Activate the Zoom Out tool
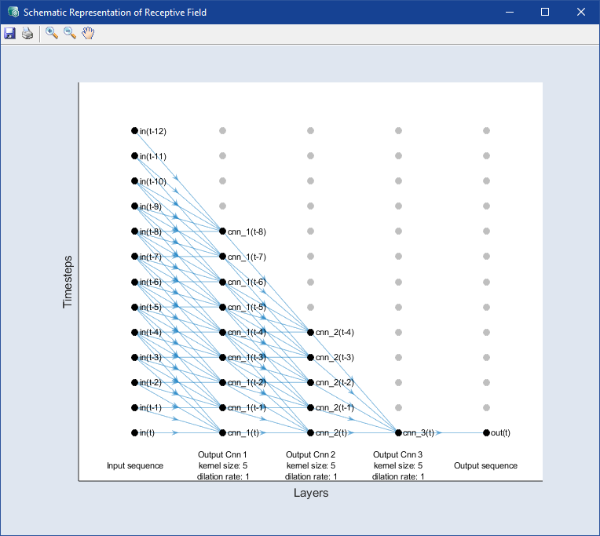Screen dimensions: 600x536 coord(70,33)
